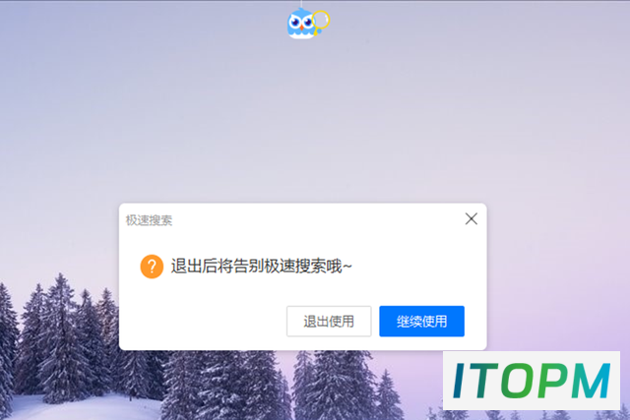Click the 退出后将告别极速搜索哦~ message text
Image resolution: width=630 pixels, height=420 pixels.
pos(261,267)
